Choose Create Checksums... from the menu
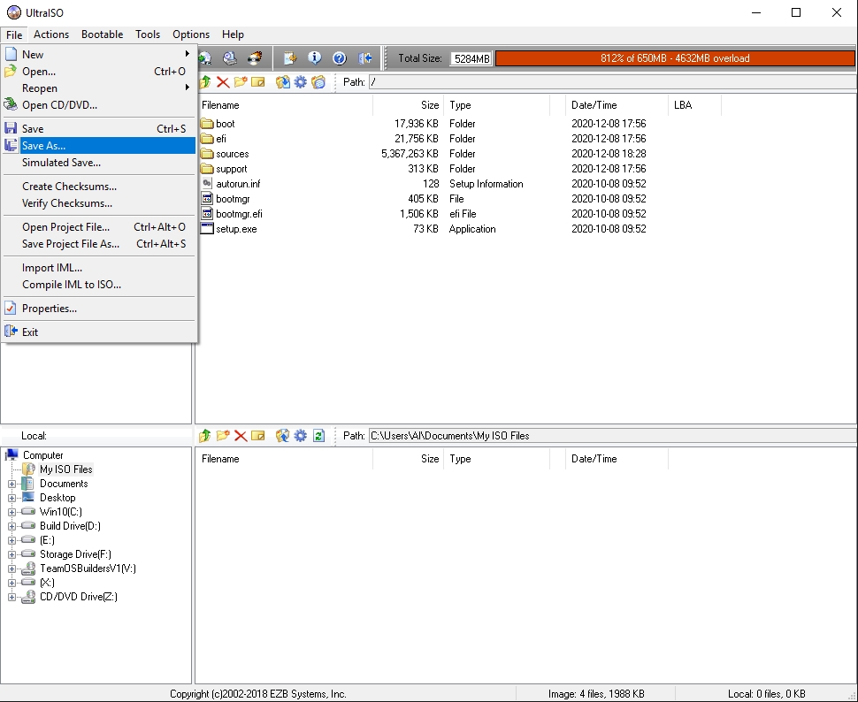The image size is (858, 702). coord(99,186)
